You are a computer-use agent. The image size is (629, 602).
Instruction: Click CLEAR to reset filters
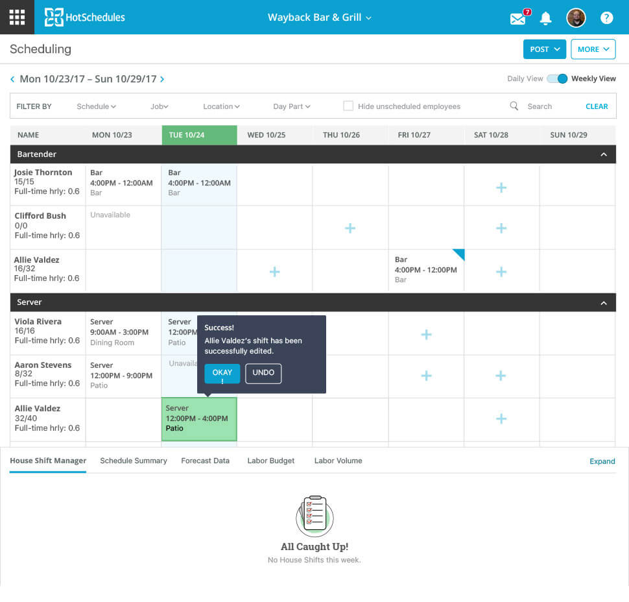pos(596,106)
